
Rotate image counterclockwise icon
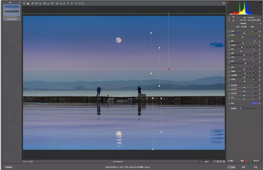pos(80,3)
